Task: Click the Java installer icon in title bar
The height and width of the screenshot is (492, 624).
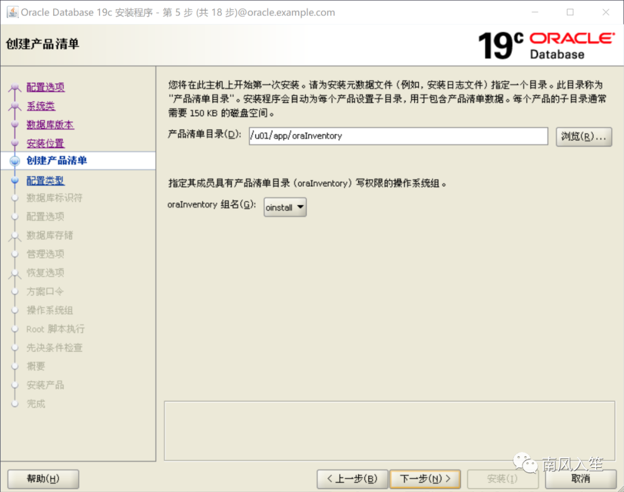Action: coord(12,12)
